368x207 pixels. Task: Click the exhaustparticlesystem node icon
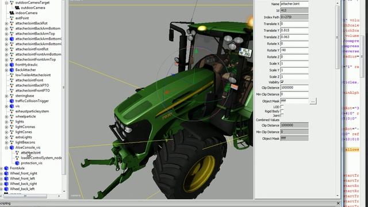[x=11, y=111]
